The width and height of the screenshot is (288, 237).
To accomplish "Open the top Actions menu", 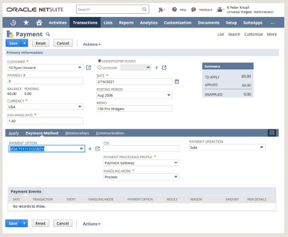I will click(x=92, y=44).
